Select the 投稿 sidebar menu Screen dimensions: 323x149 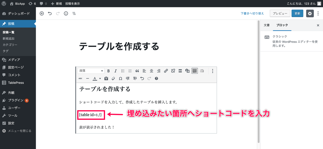point(18,24)
